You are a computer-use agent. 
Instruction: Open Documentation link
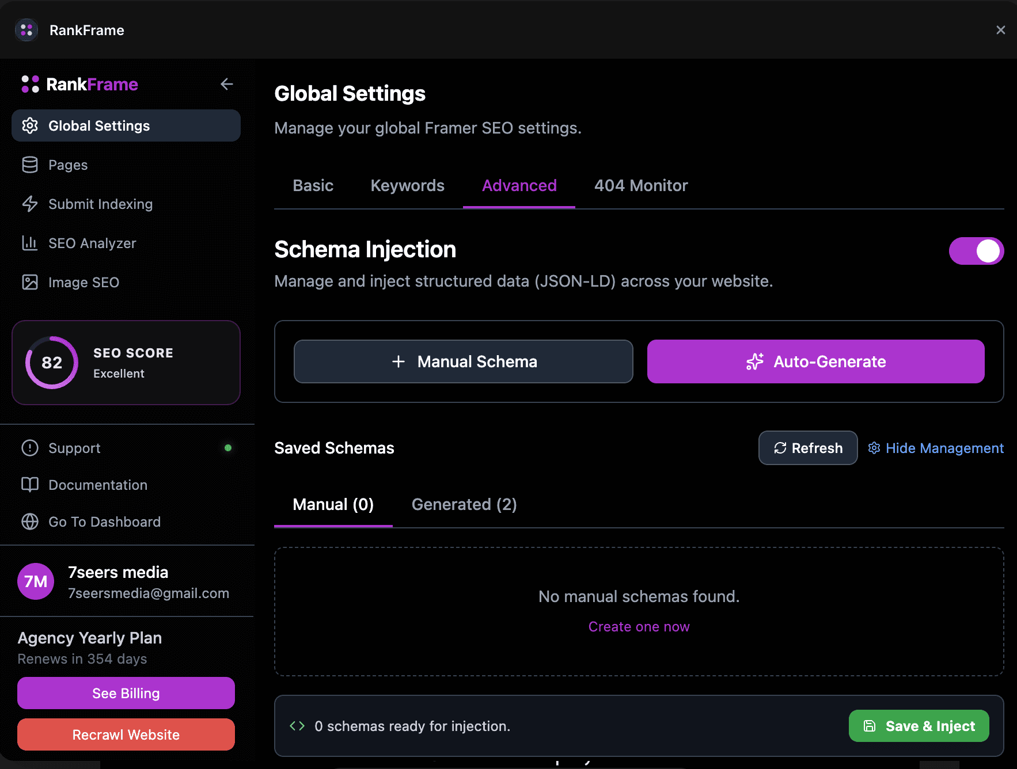126,485
